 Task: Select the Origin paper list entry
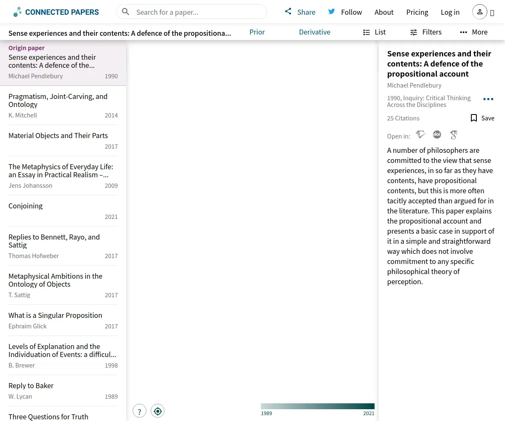[x=63, y=63]
